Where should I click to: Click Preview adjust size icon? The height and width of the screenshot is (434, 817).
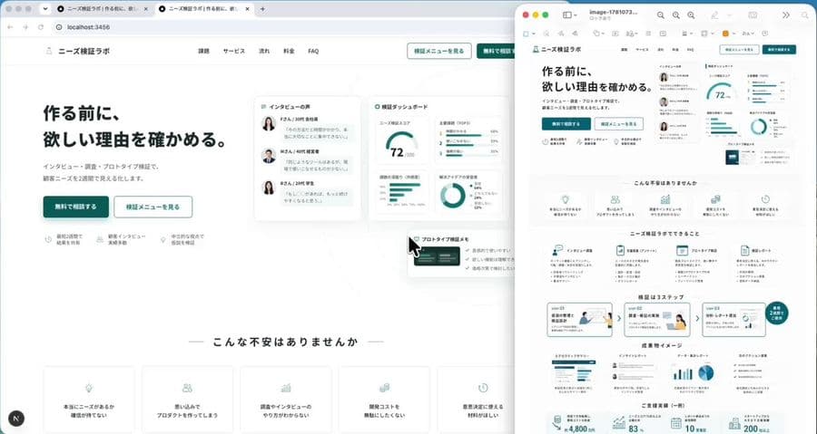coord(663,34)
